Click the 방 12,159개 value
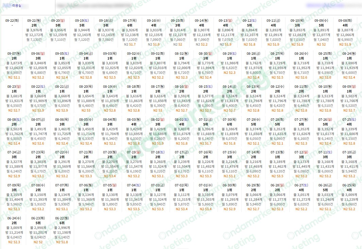The image size is (362, 249). point(58,35)
